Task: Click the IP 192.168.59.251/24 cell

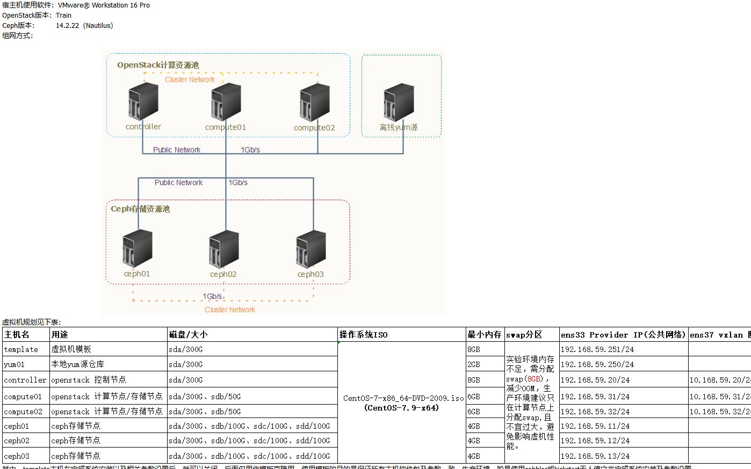Action: [624, 349]
